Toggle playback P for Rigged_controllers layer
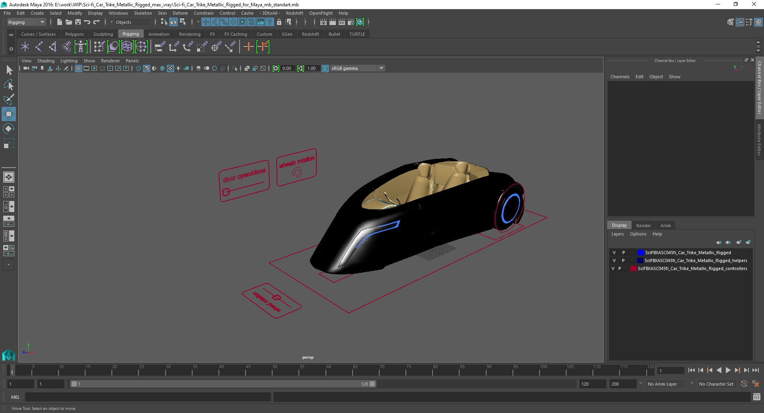The image size is (764, 413). (620, 268)
